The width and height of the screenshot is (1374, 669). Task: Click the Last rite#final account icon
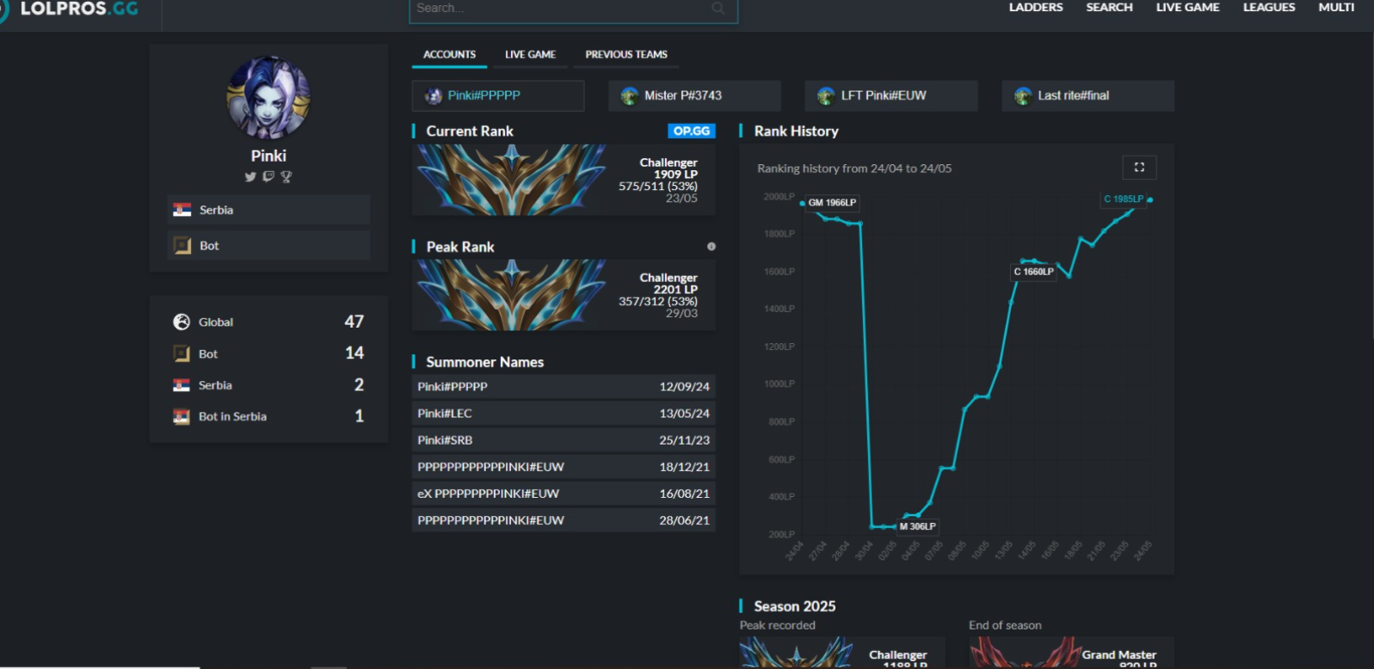pyautogui.click(x=1023, y=96)
